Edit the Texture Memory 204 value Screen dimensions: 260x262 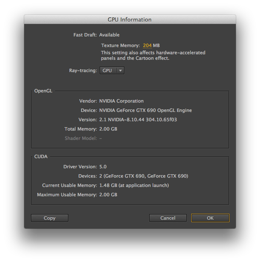click(x=147, y=45)
